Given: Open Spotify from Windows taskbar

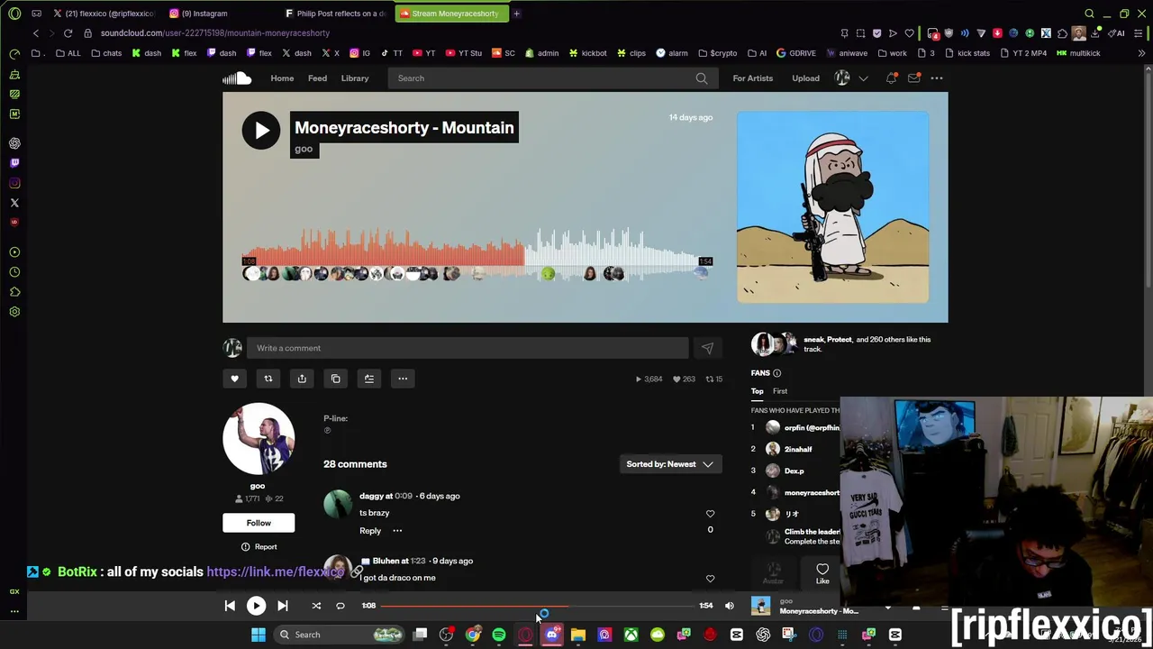Looking at the screenshot, I should click(x=499, y=635).
